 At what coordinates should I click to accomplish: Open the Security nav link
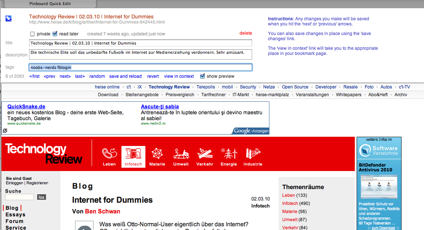point(248,87)
